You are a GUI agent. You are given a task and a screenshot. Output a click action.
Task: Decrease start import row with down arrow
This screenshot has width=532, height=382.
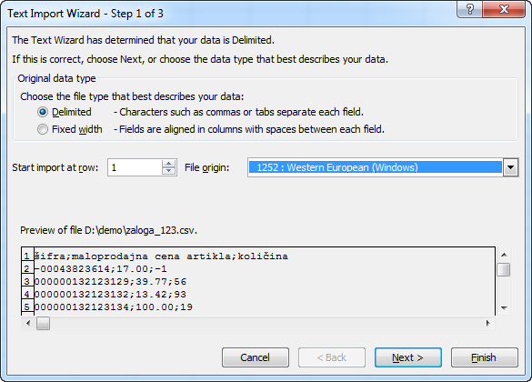pyautogui.click(x=168, y=171)
